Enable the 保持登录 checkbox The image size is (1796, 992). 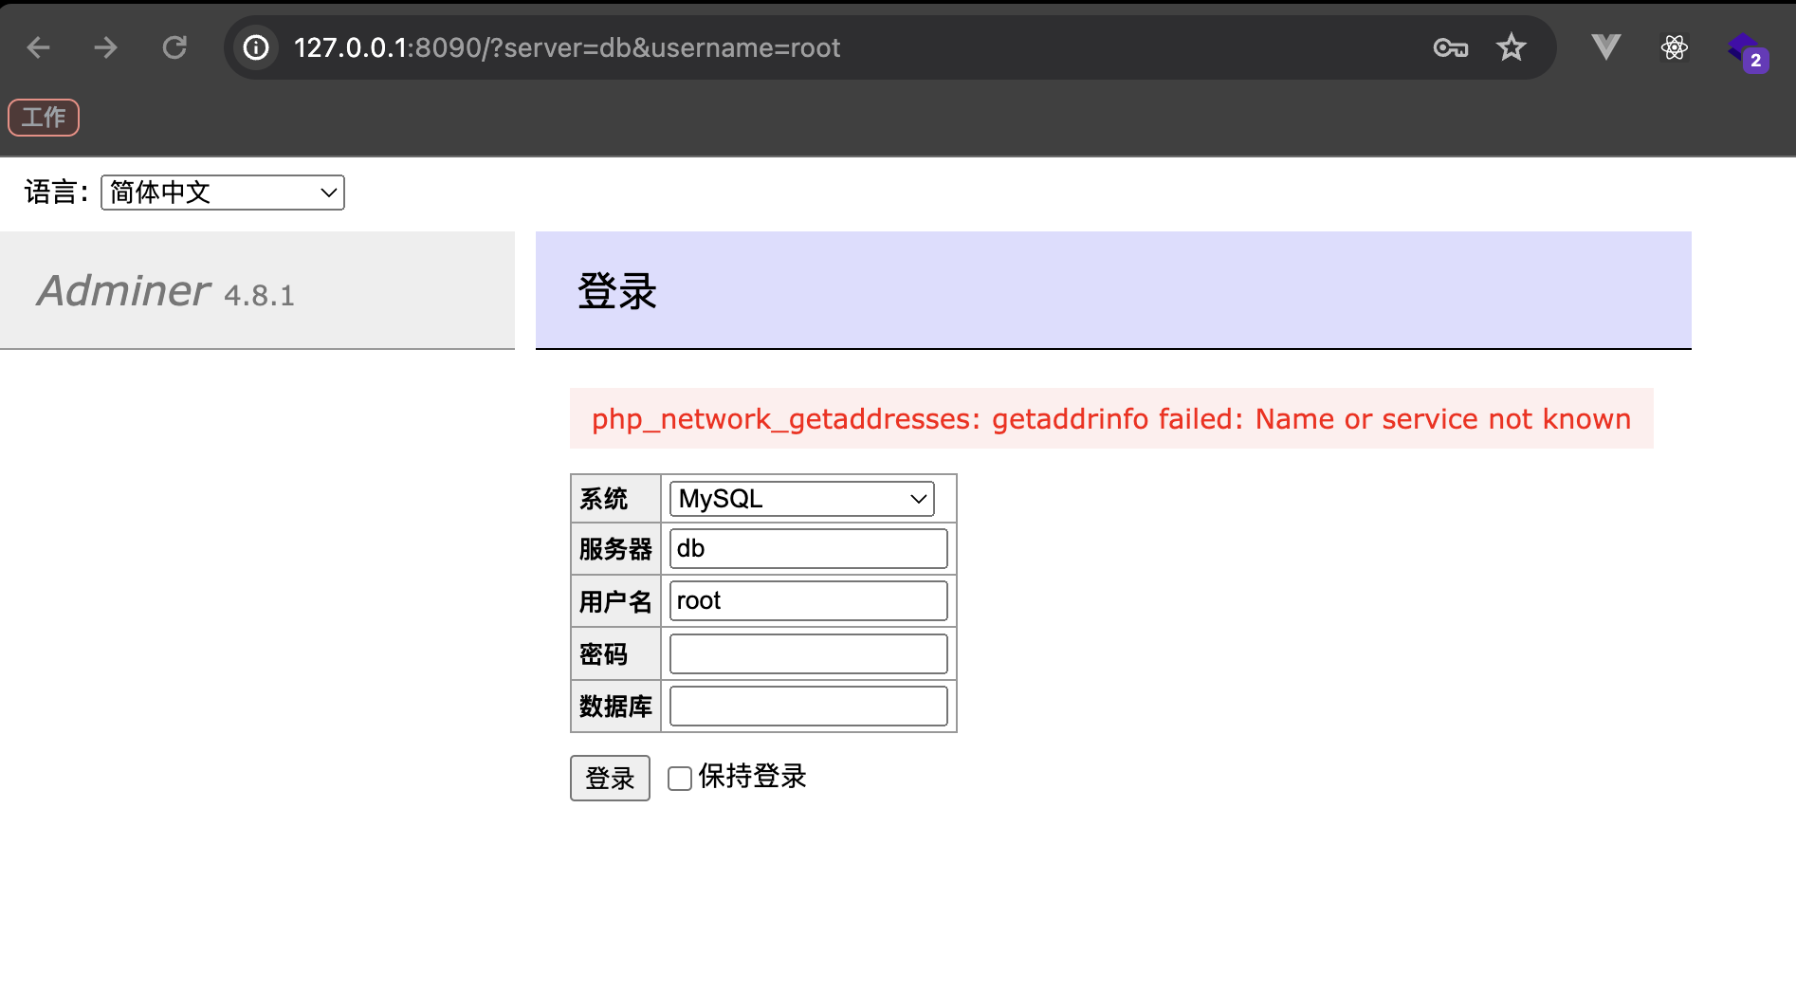tap(680, 779)
